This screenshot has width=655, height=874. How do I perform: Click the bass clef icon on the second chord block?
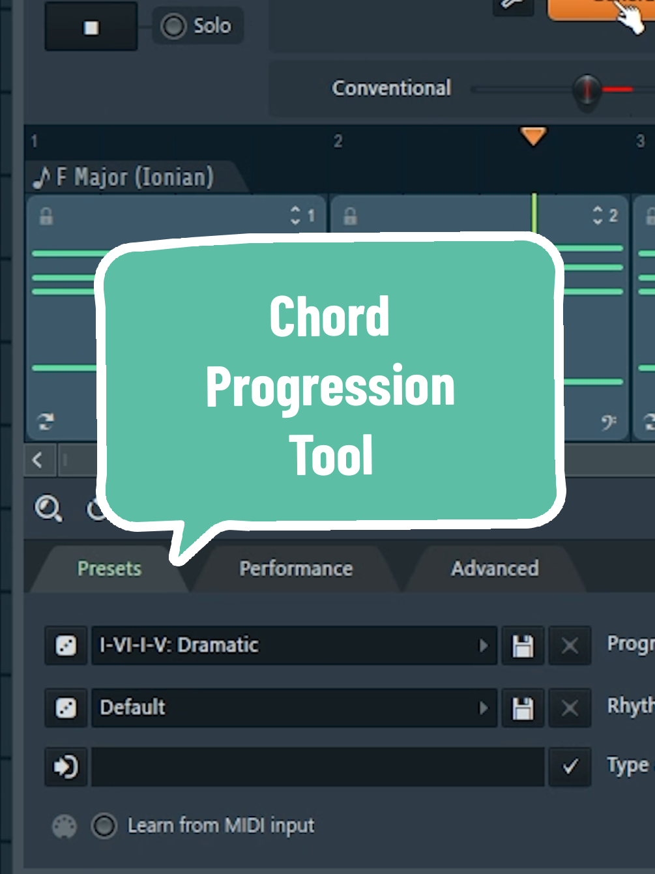(609, 421)
